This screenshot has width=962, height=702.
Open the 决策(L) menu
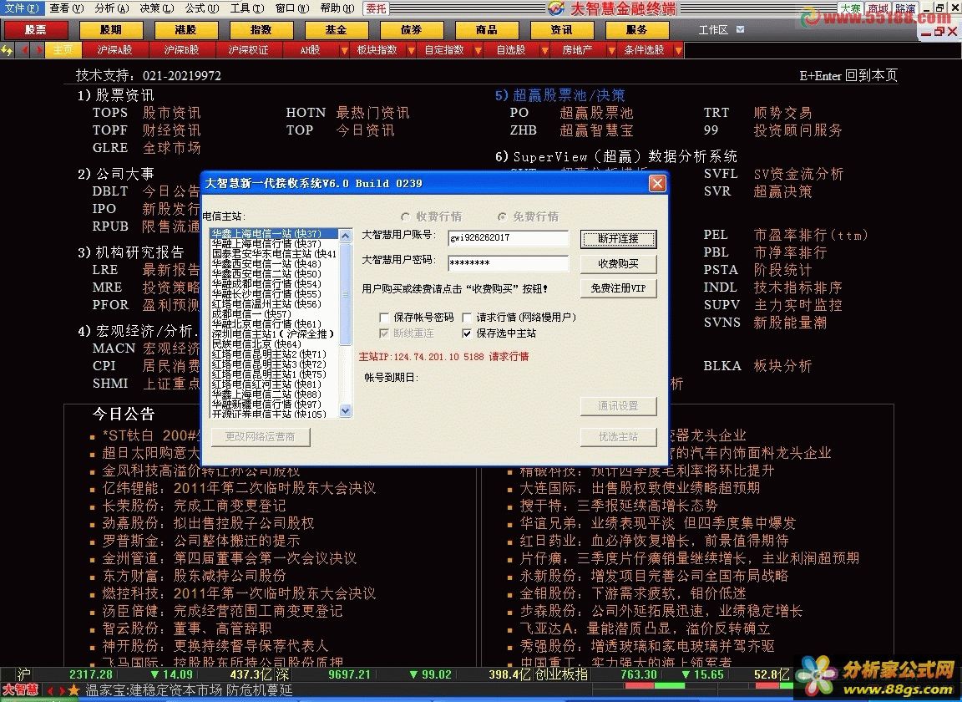coord(157,8)
